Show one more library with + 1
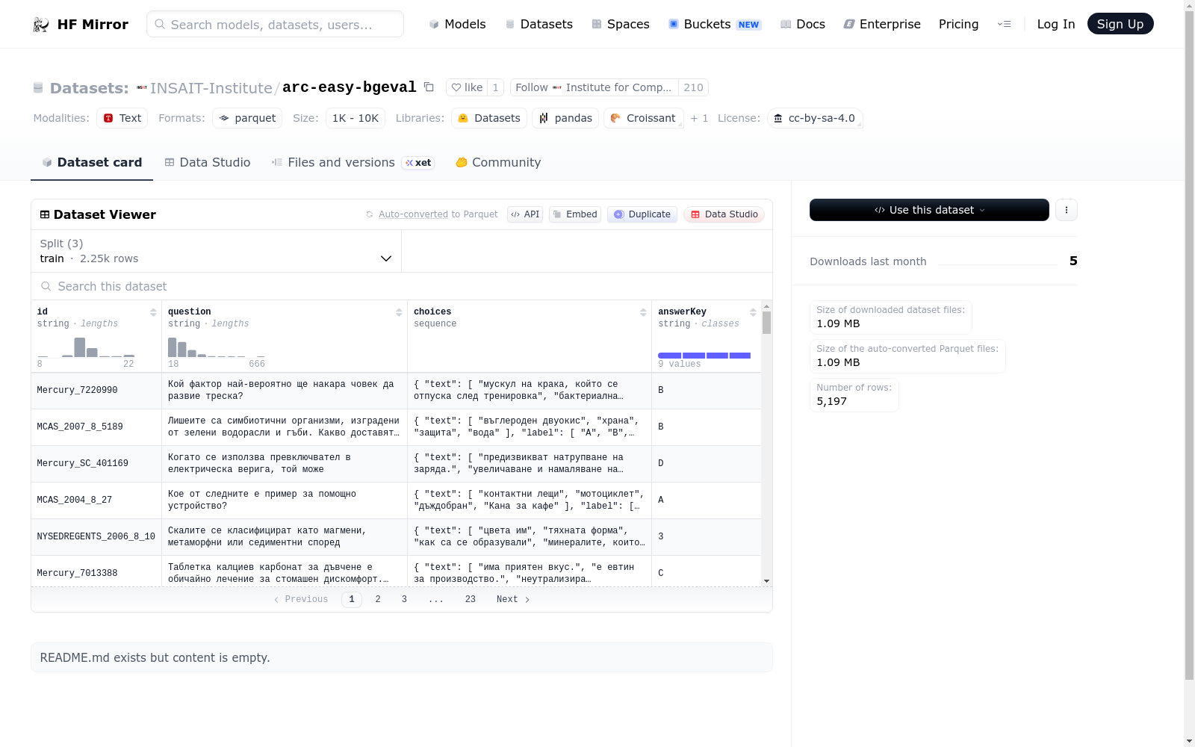1195x747 pixels. [x=699, y=118]
